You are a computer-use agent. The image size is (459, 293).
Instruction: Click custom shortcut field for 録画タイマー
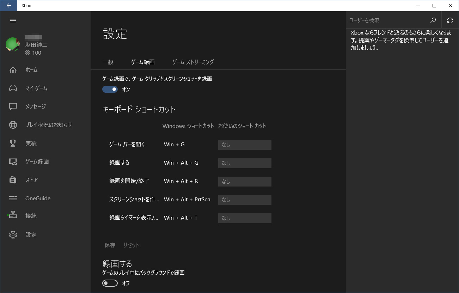[x=245, y=218]
